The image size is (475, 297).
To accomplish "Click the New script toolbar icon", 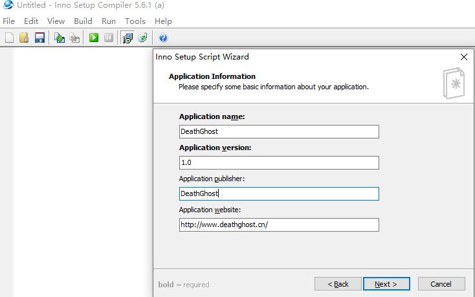I will pos(10,38).
